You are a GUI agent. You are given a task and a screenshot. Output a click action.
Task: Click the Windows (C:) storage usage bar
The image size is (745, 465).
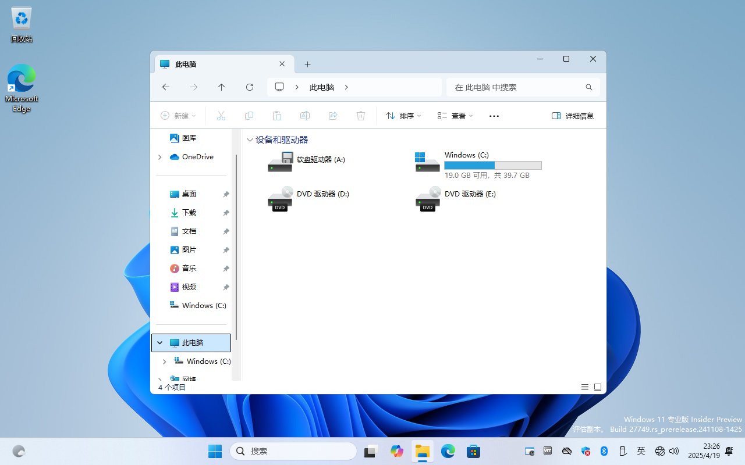(x=493, y=166)
